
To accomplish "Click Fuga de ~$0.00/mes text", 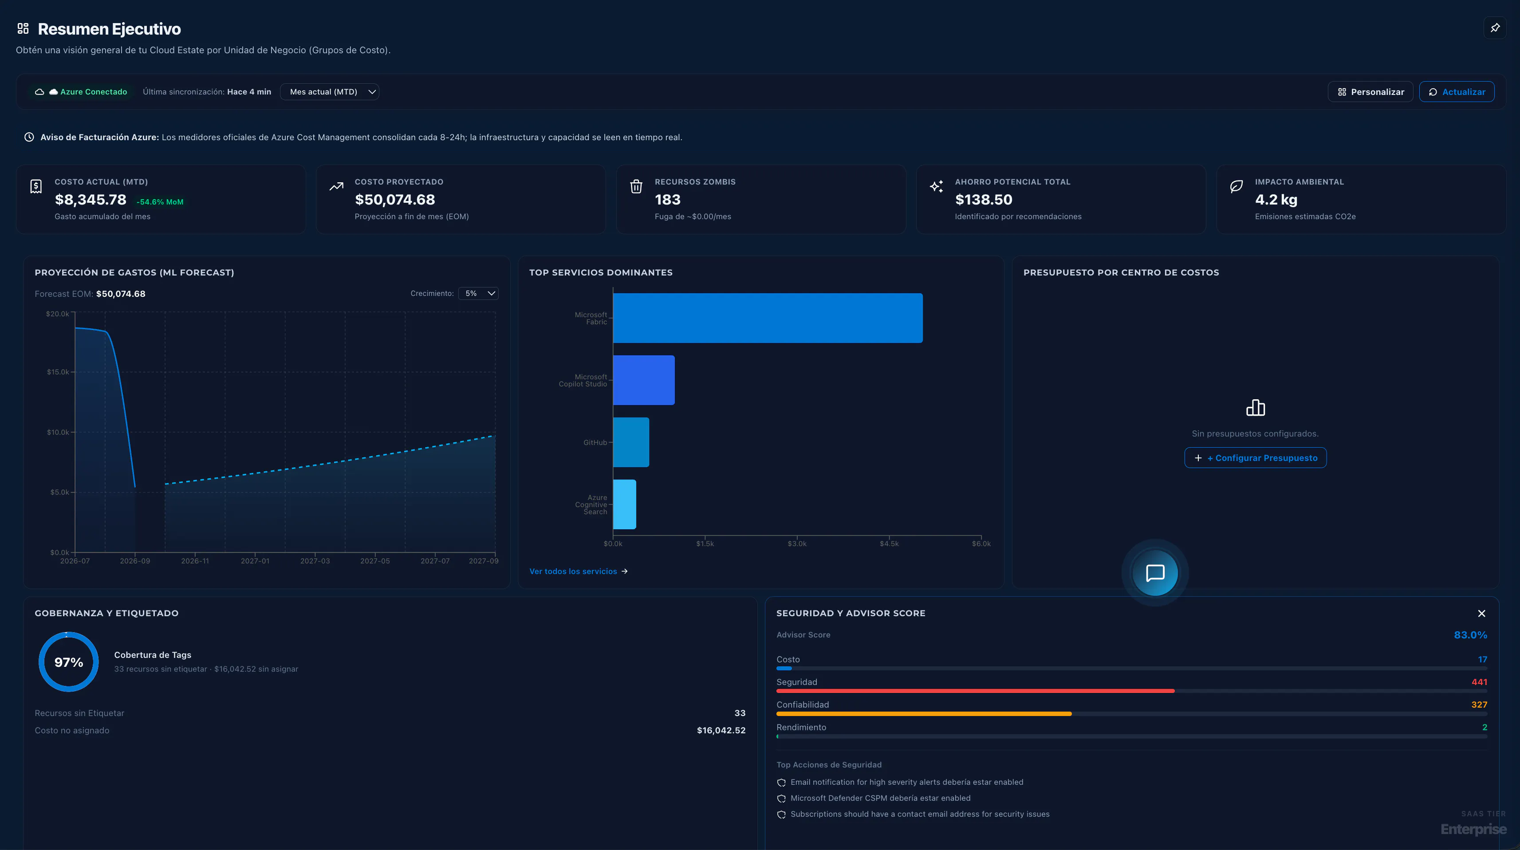I will [x=693, y=216].
